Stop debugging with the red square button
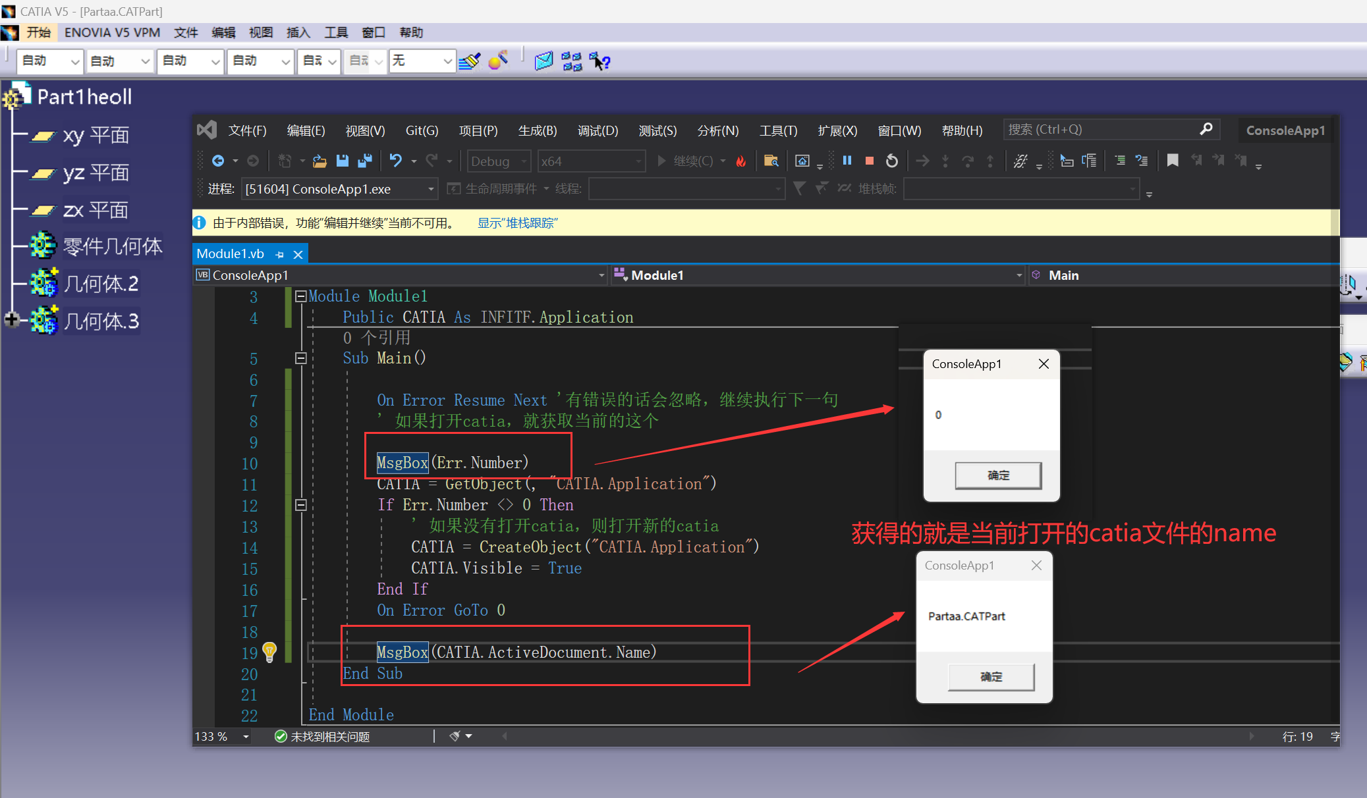This screenshot has width=1367, height=798. (869, 161)
